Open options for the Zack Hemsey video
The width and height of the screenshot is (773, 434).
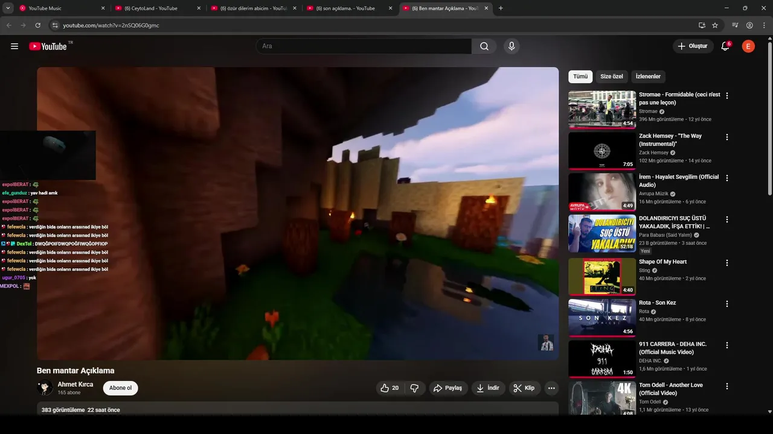pos(727,137)
